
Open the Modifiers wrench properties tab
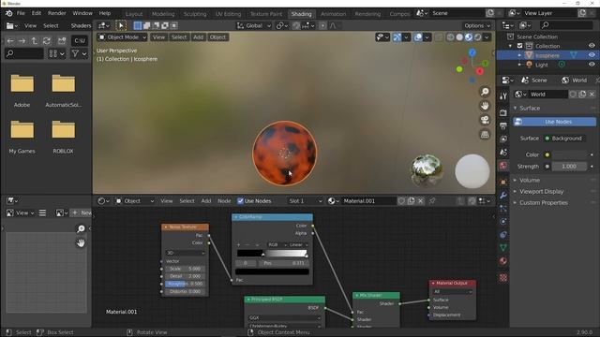coord(503,196)
